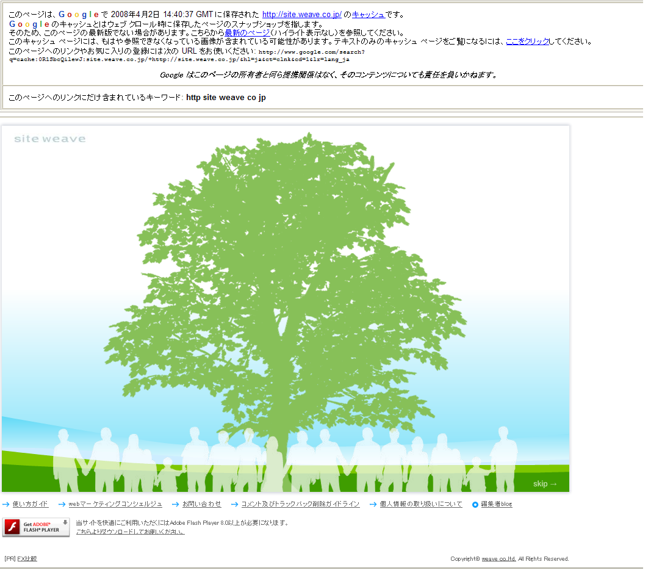Open webマーケティングコンシェルジュ page
Image resolution: width=662 pixels, height=570 pixels.
[115, 504]
